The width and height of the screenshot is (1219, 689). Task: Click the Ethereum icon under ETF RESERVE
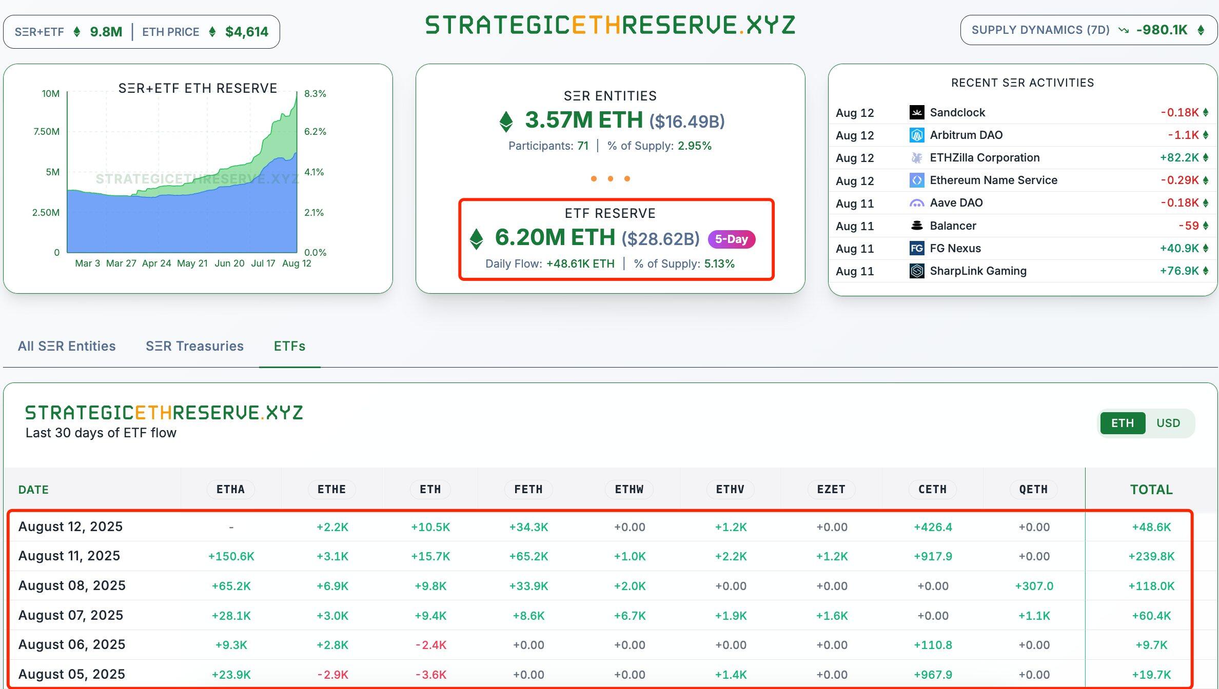tap(477, 238)
